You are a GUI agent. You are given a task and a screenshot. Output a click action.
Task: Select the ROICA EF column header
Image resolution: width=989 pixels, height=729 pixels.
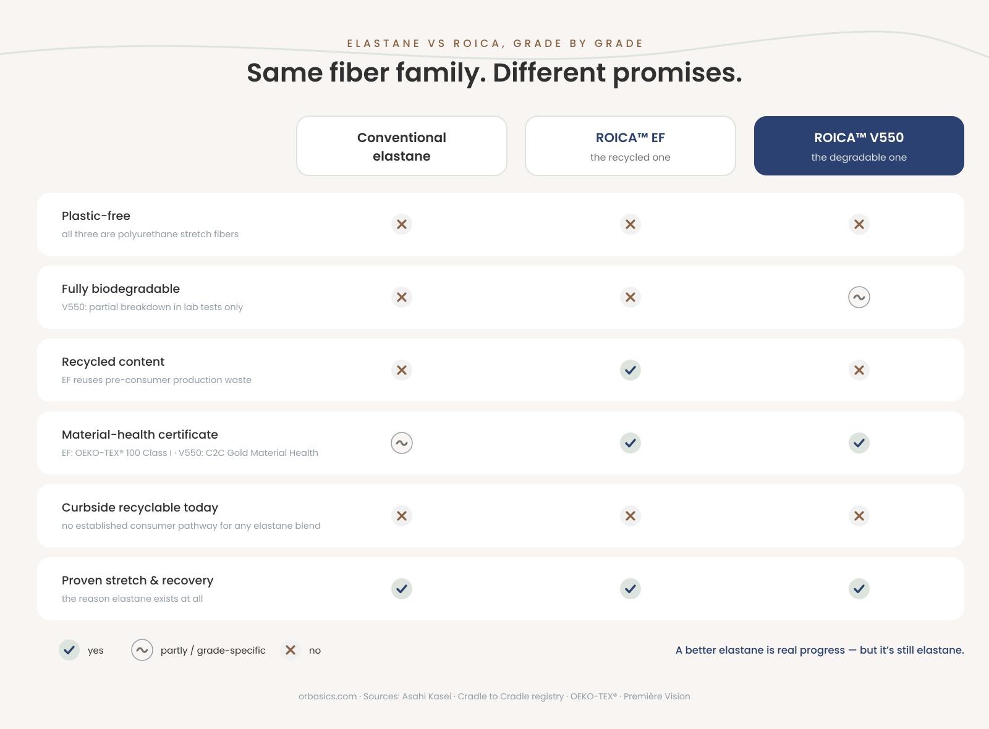[x=630, y=146]
